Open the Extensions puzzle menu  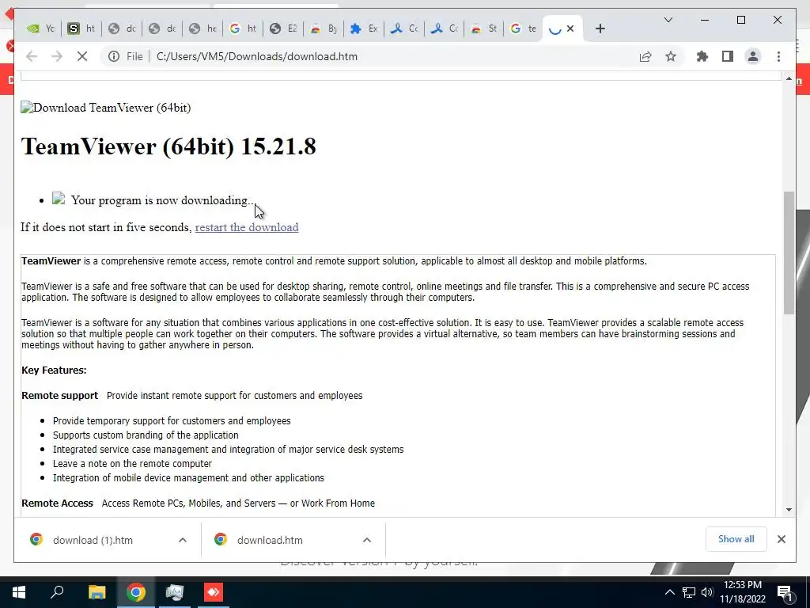702,56
